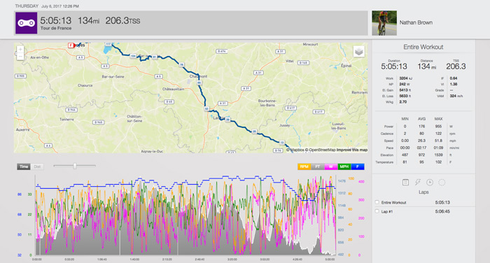Open the clock time icon above Laps

(430, 183)
